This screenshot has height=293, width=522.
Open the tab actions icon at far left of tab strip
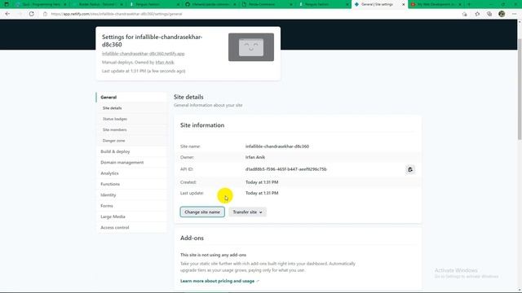[x=7, y=4]
